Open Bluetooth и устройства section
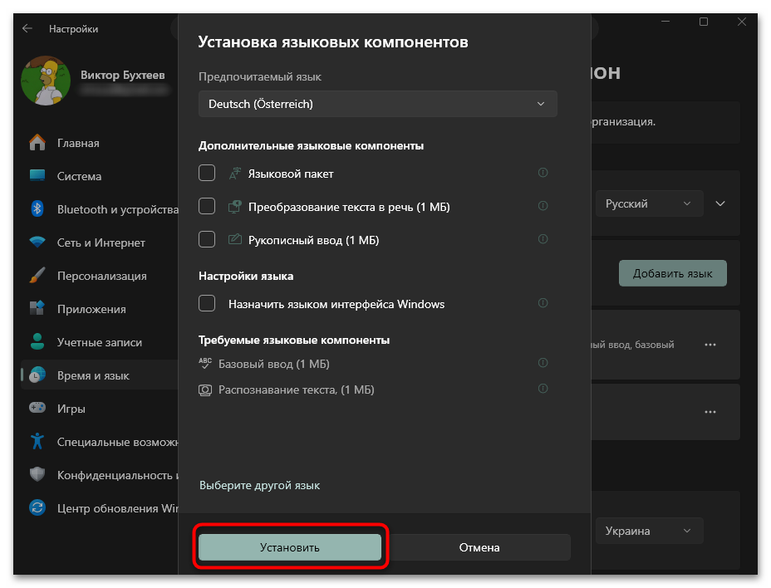This screenshot has width=771, height=588. tap(117, 209)
